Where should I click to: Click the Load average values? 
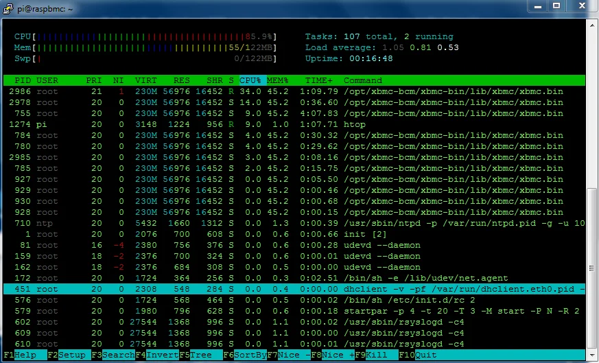(x=420, y=48)
